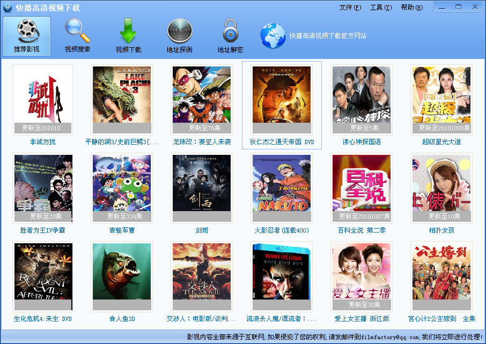Click the 平静的湖3/史前巨鳄3 title link
486x344 pixels.
121,142
